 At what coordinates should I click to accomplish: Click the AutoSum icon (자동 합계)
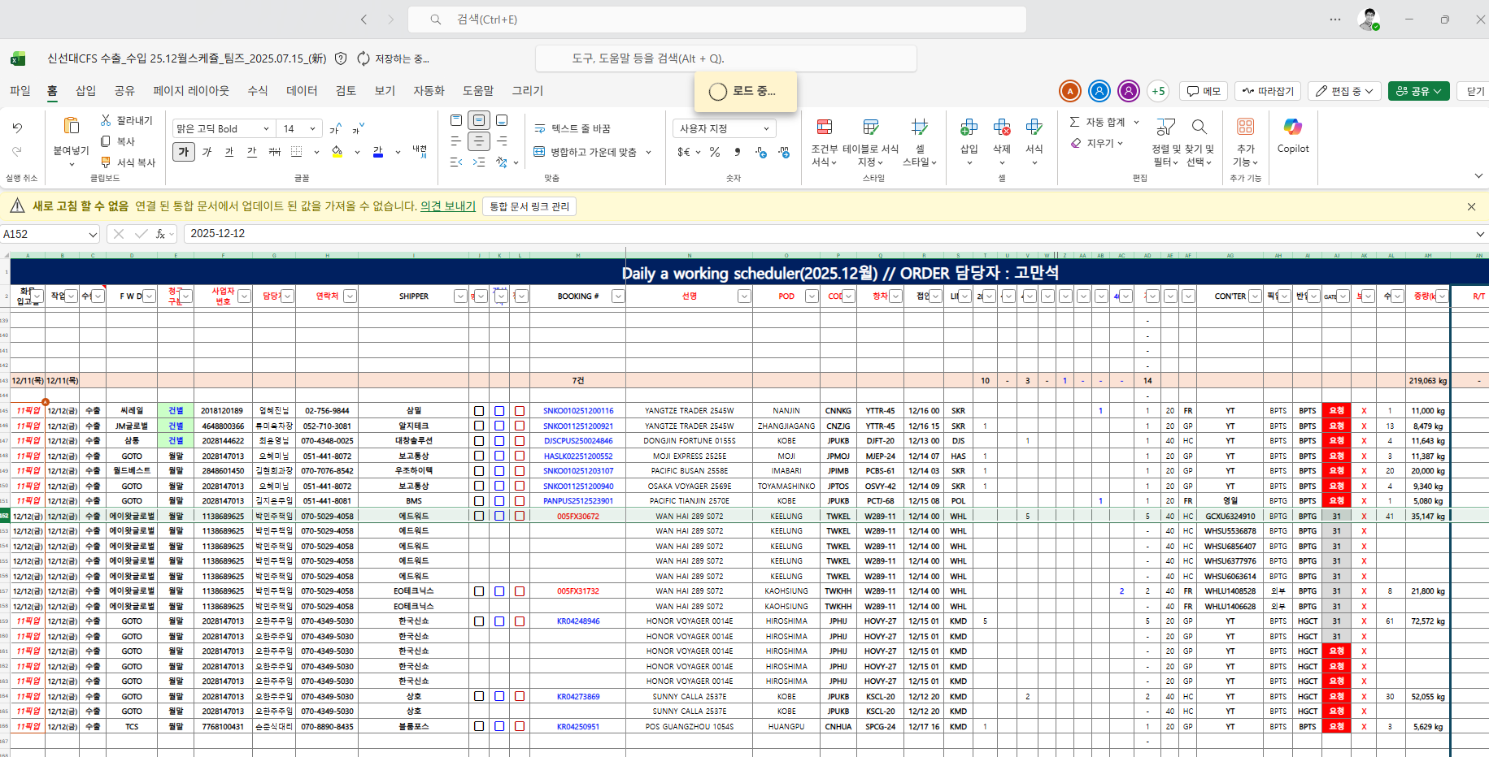point(1074,122)
